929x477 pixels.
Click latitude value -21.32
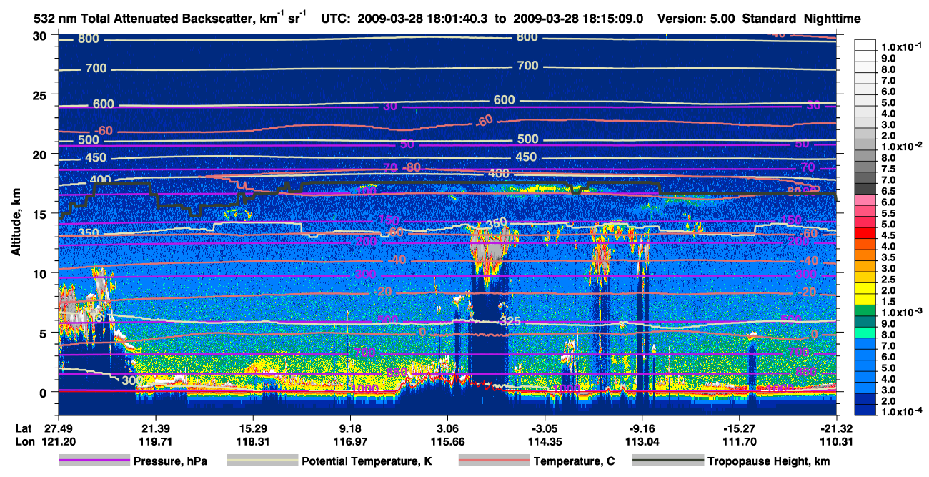coord(836,429)
